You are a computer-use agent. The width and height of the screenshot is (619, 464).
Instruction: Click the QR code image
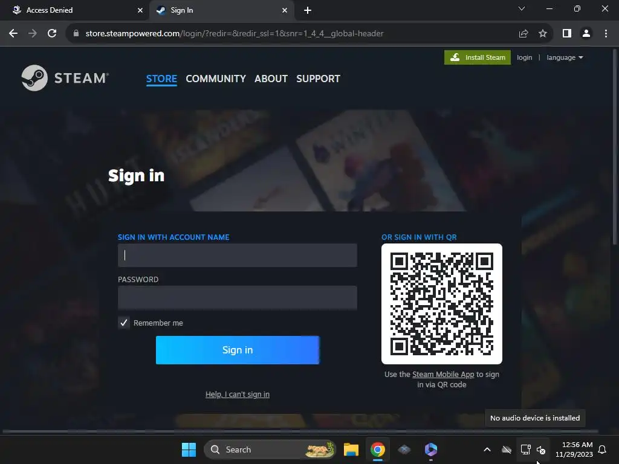pos(442,304)
